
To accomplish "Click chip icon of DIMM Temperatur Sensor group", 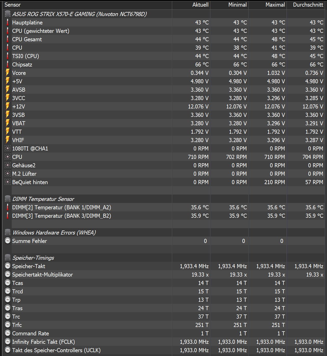I will (8, 199).
